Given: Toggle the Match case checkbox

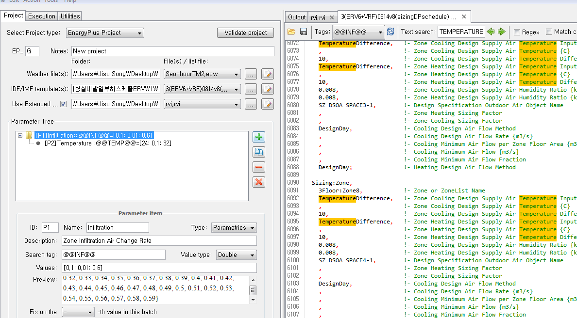Looking at the screenshot, I should 549,32.
